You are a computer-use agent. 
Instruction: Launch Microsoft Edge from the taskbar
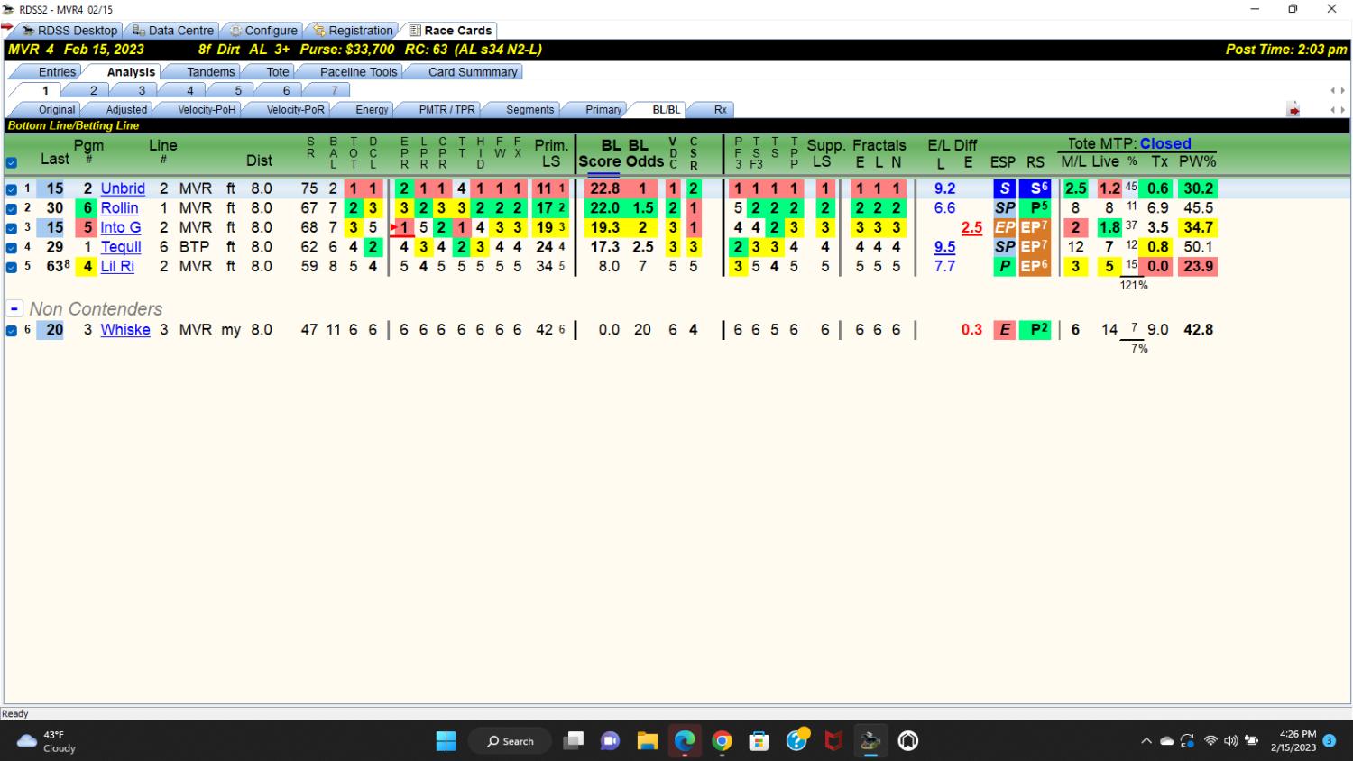coord(685,741)
